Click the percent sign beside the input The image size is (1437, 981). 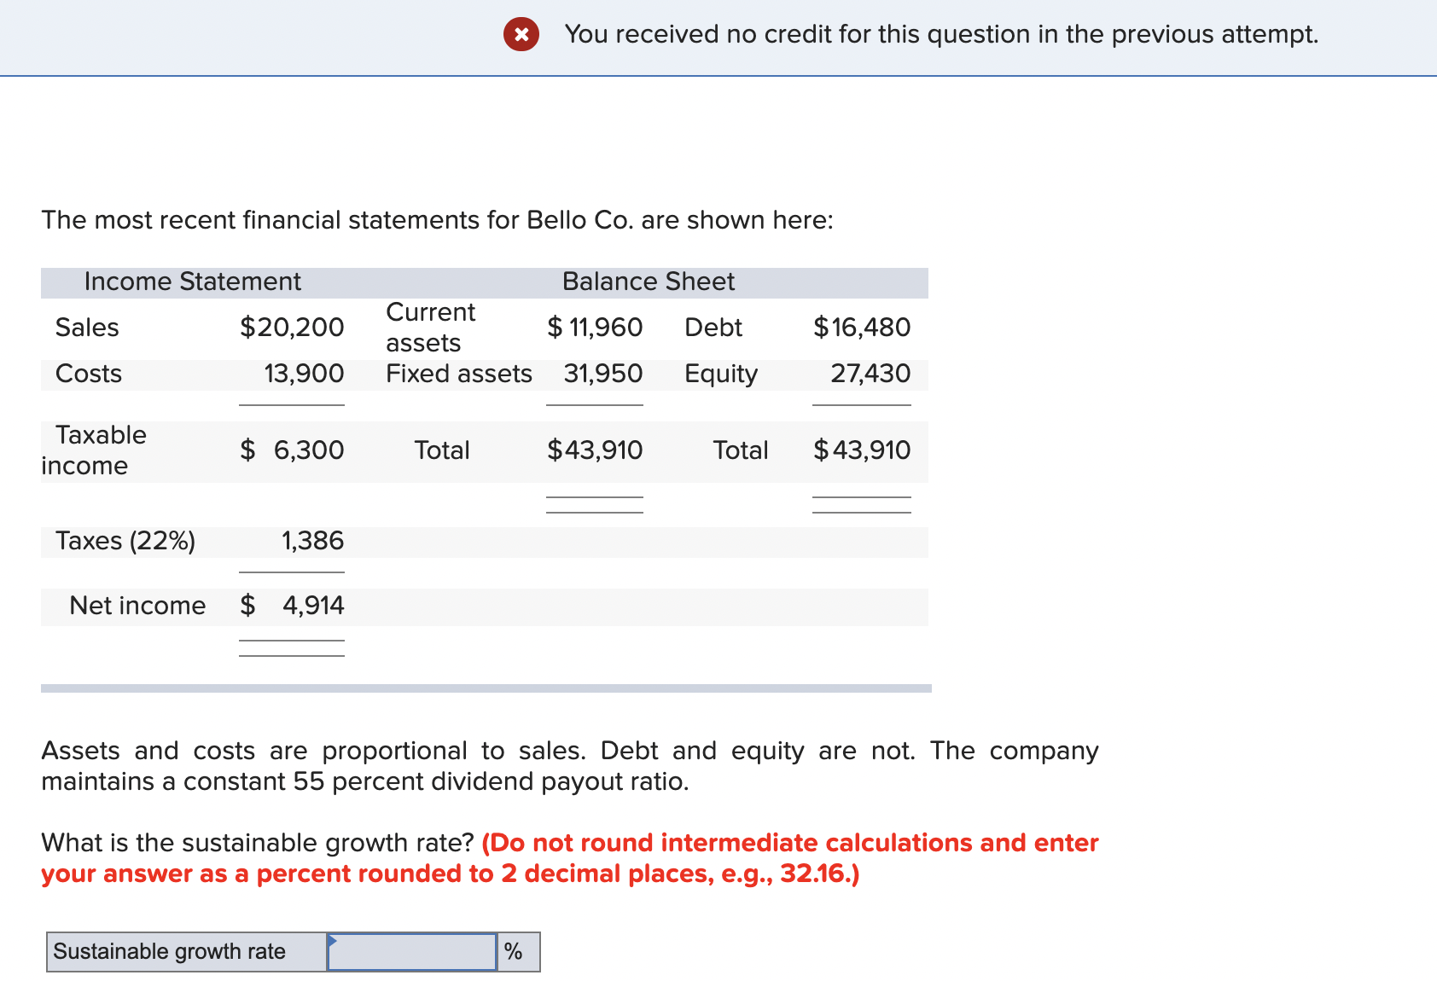[515, 950]
